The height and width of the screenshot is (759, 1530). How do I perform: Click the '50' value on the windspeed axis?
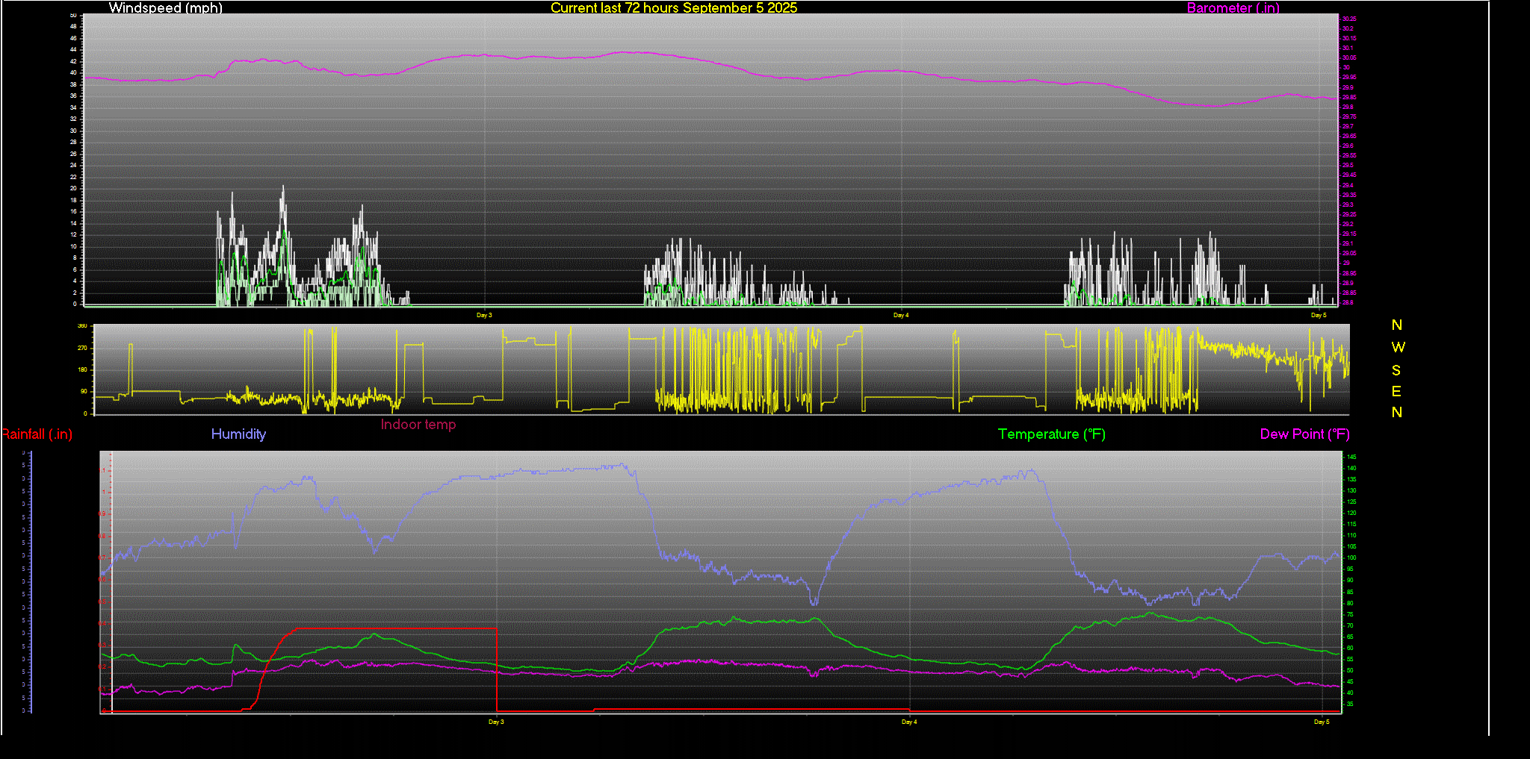click(x=73, y=15)
